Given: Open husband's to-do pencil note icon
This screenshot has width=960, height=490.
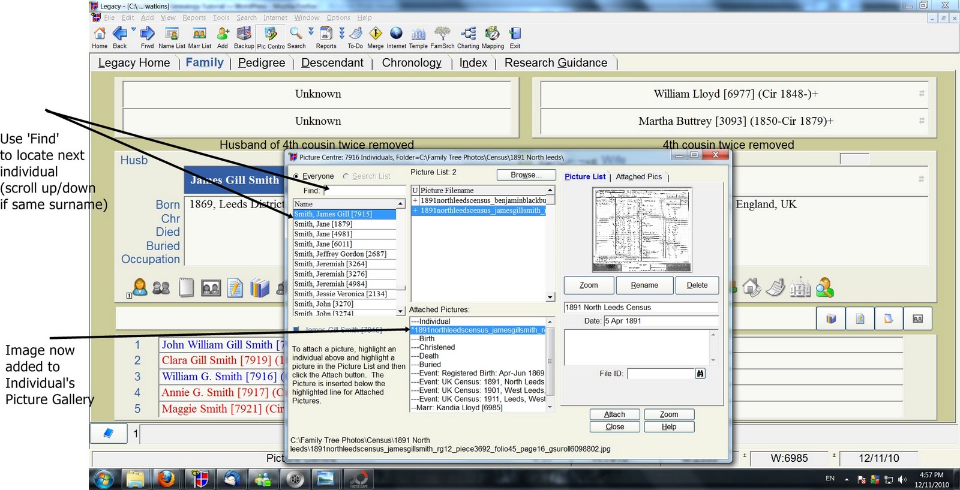Looking at the screenshot, I should pyautogui.click(x=235, y=288).
